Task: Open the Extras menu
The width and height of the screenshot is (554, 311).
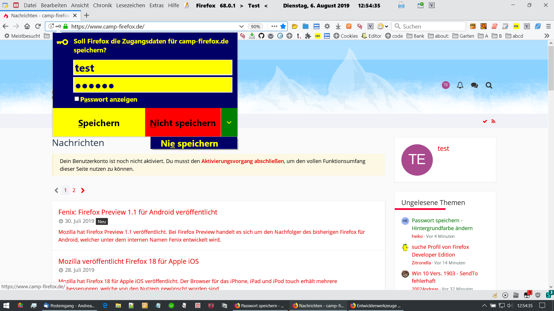Action: click(156, 5)
